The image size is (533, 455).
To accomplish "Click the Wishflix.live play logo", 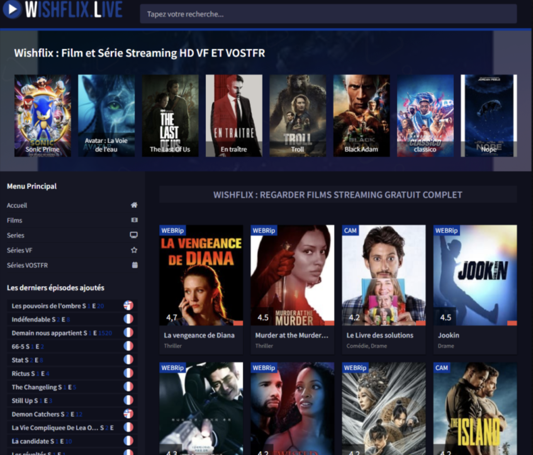I will 63,9.
